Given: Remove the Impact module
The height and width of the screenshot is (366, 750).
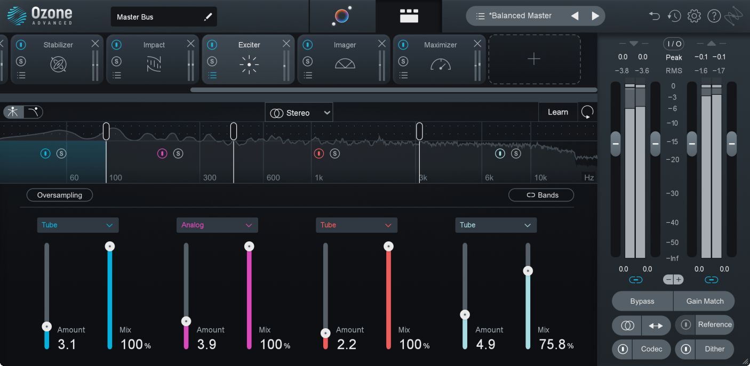Looking at the screenshot, I should tap(190, 44).
